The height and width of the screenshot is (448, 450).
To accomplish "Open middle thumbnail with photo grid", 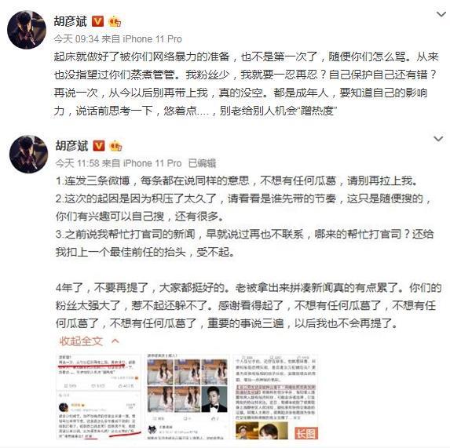I will [187, 396].
